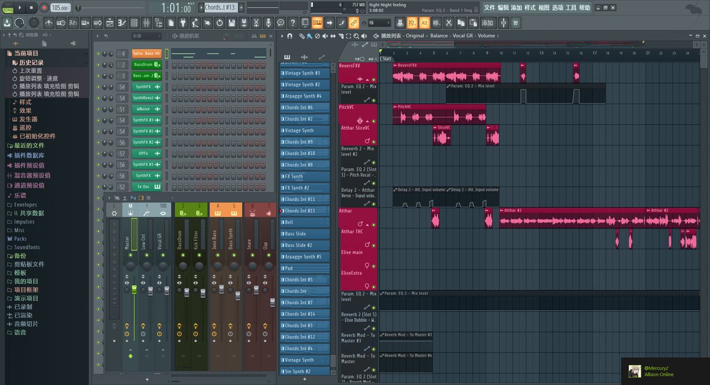Toggle the PitchVC track mute LED
Image resolution: width=710 pixels, height=385 pixels.
point(373,121)
